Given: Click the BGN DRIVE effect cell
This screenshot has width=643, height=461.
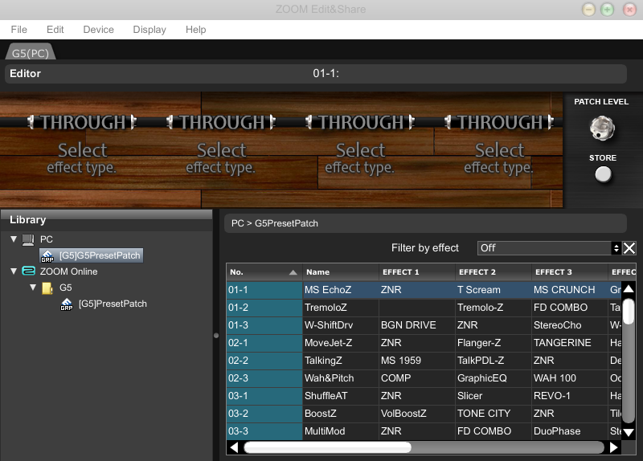Looking at the screenshot, I should click(x=416, y=325).
